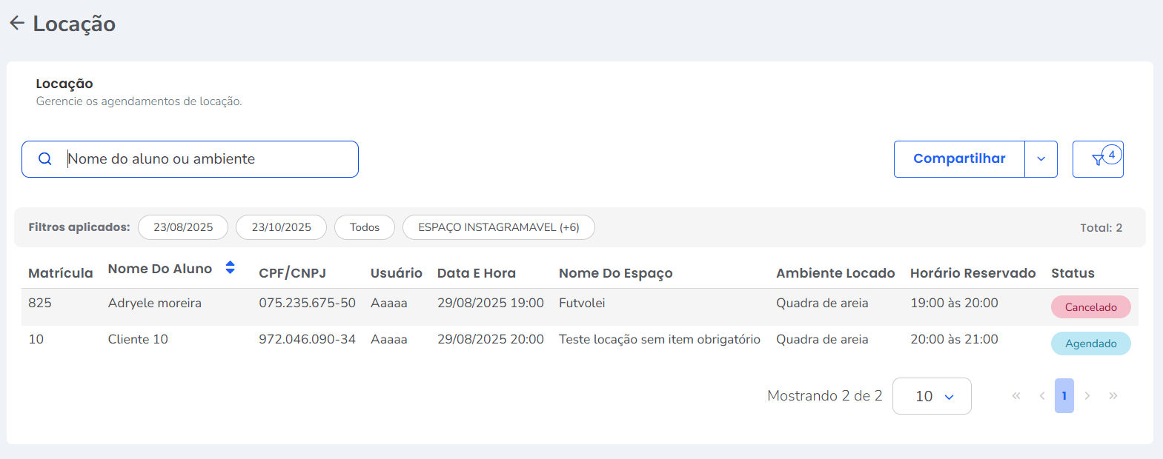The width and height of the screenshot is (1163, 459).
Task: Expand the Compartilhar dropdown arrow
Action: coord(1041,159)
